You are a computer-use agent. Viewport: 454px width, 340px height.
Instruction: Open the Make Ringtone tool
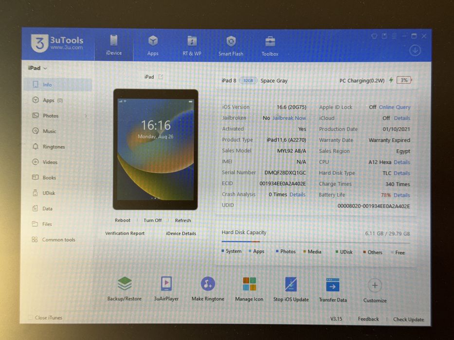[x=208, y=289]
